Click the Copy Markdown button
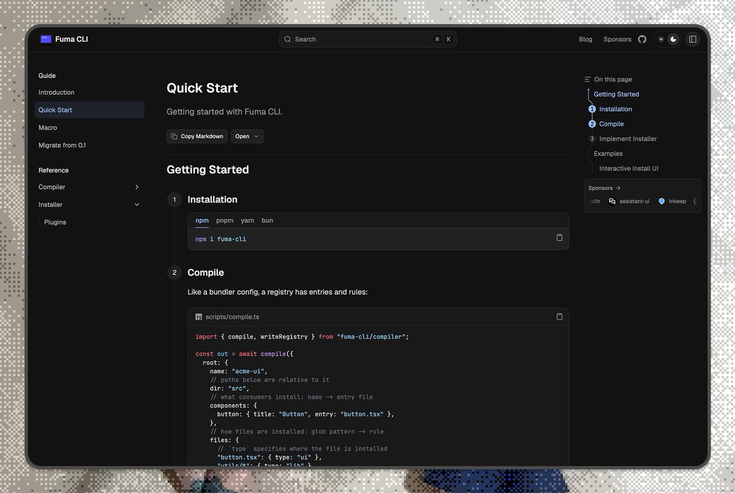The height and width of the screenshot is (493, 735). coord(197,136)
